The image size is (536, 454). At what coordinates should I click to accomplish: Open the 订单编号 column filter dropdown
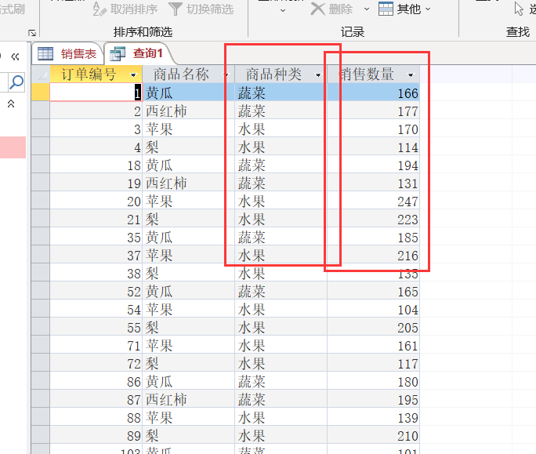click(133, 75)
